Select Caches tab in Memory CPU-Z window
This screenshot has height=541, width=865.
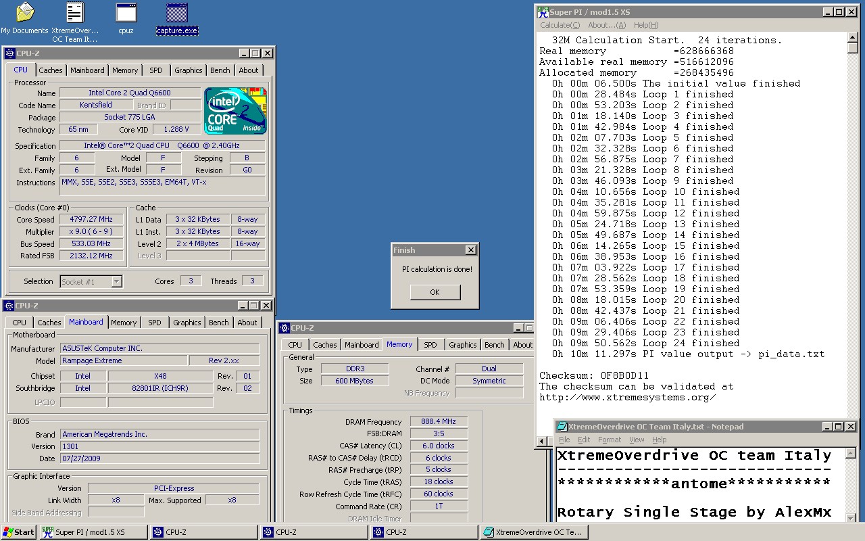[324, 345]
